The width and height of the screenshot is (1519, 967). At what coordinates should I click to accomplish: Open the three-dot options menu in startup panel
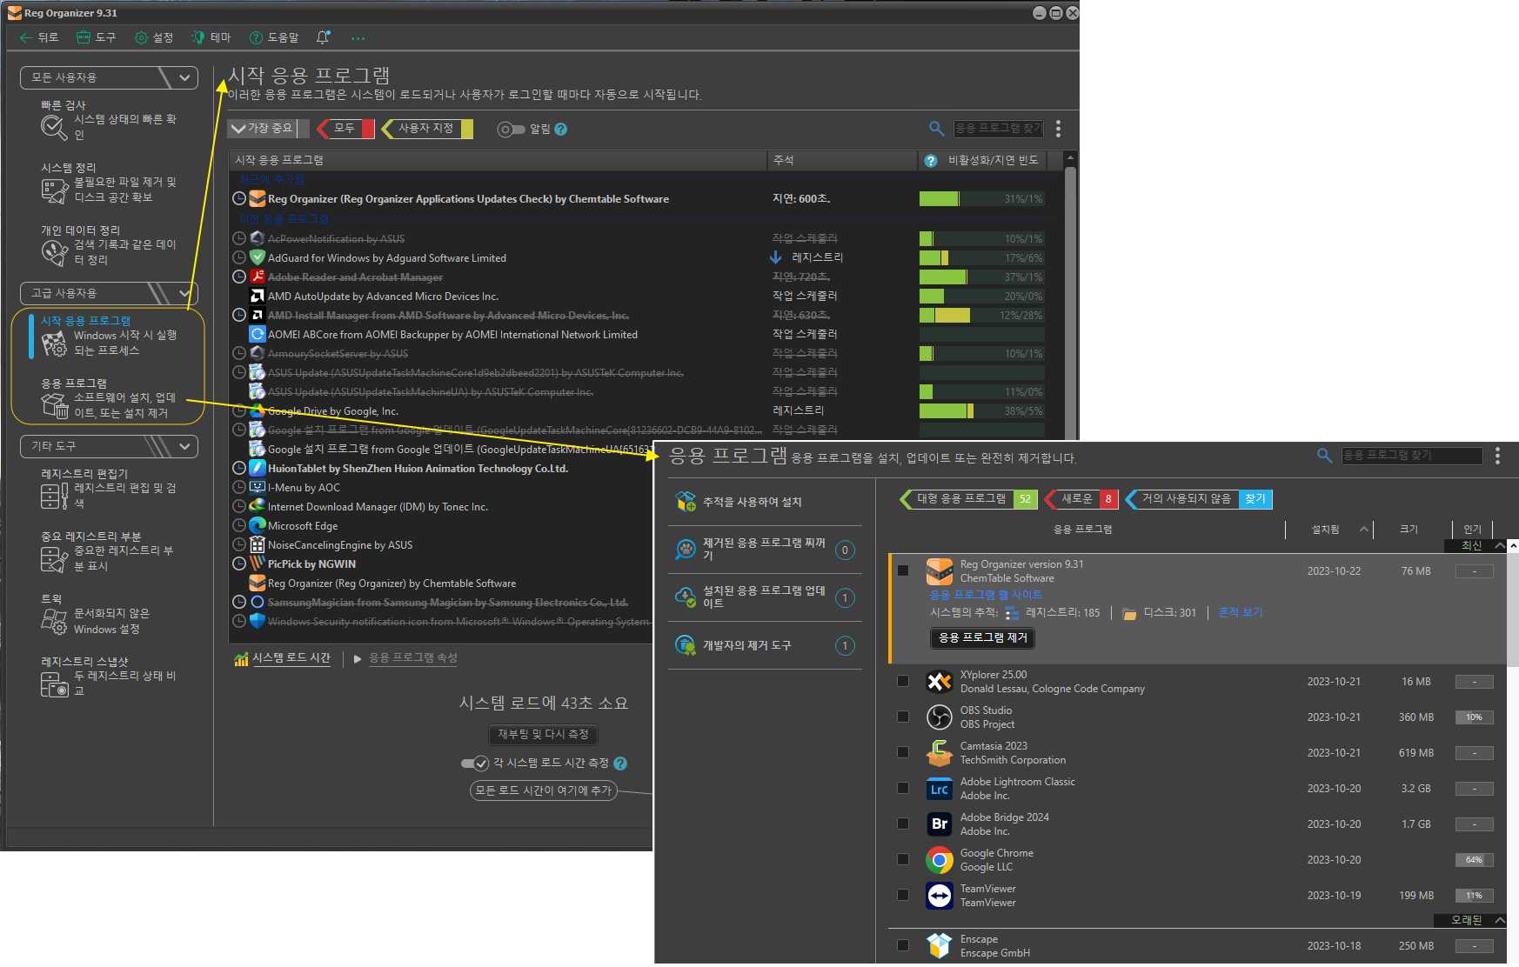tap(1058, 129)
